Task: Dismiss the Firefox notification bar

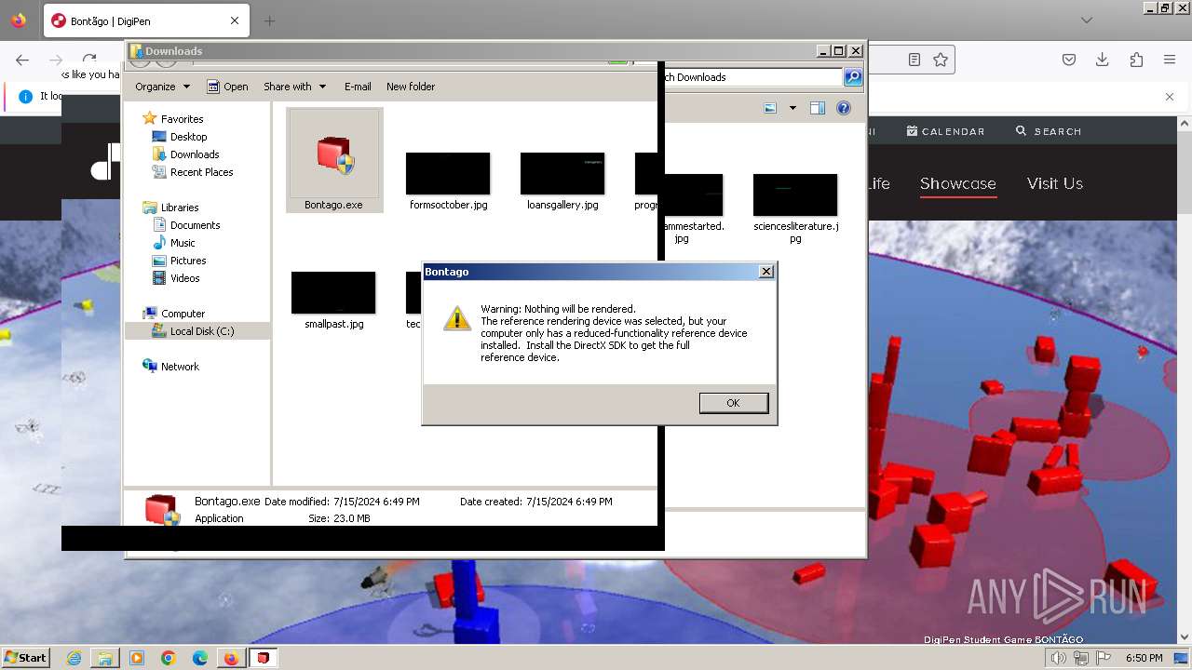Action: [x=1170, y=96]
